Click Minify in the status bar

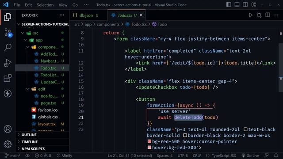pos(65,155)
